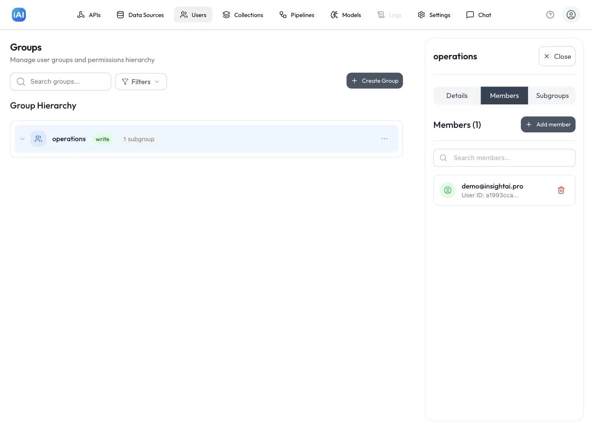Click the magnifier icon in Search groups

coord(21,81)
